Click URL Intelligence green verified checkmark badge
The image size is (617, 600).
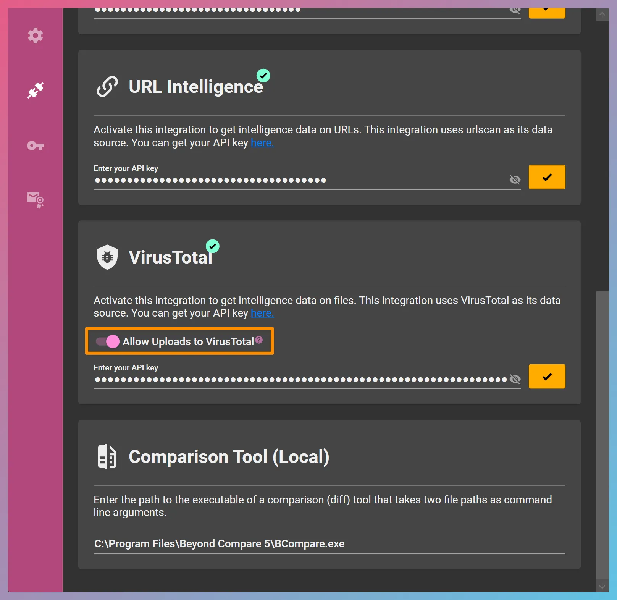click(263, 76)
